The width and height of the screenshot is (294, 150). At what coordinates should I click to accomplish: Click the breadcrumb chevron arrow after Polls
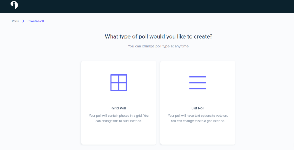(x=23, y=21)
